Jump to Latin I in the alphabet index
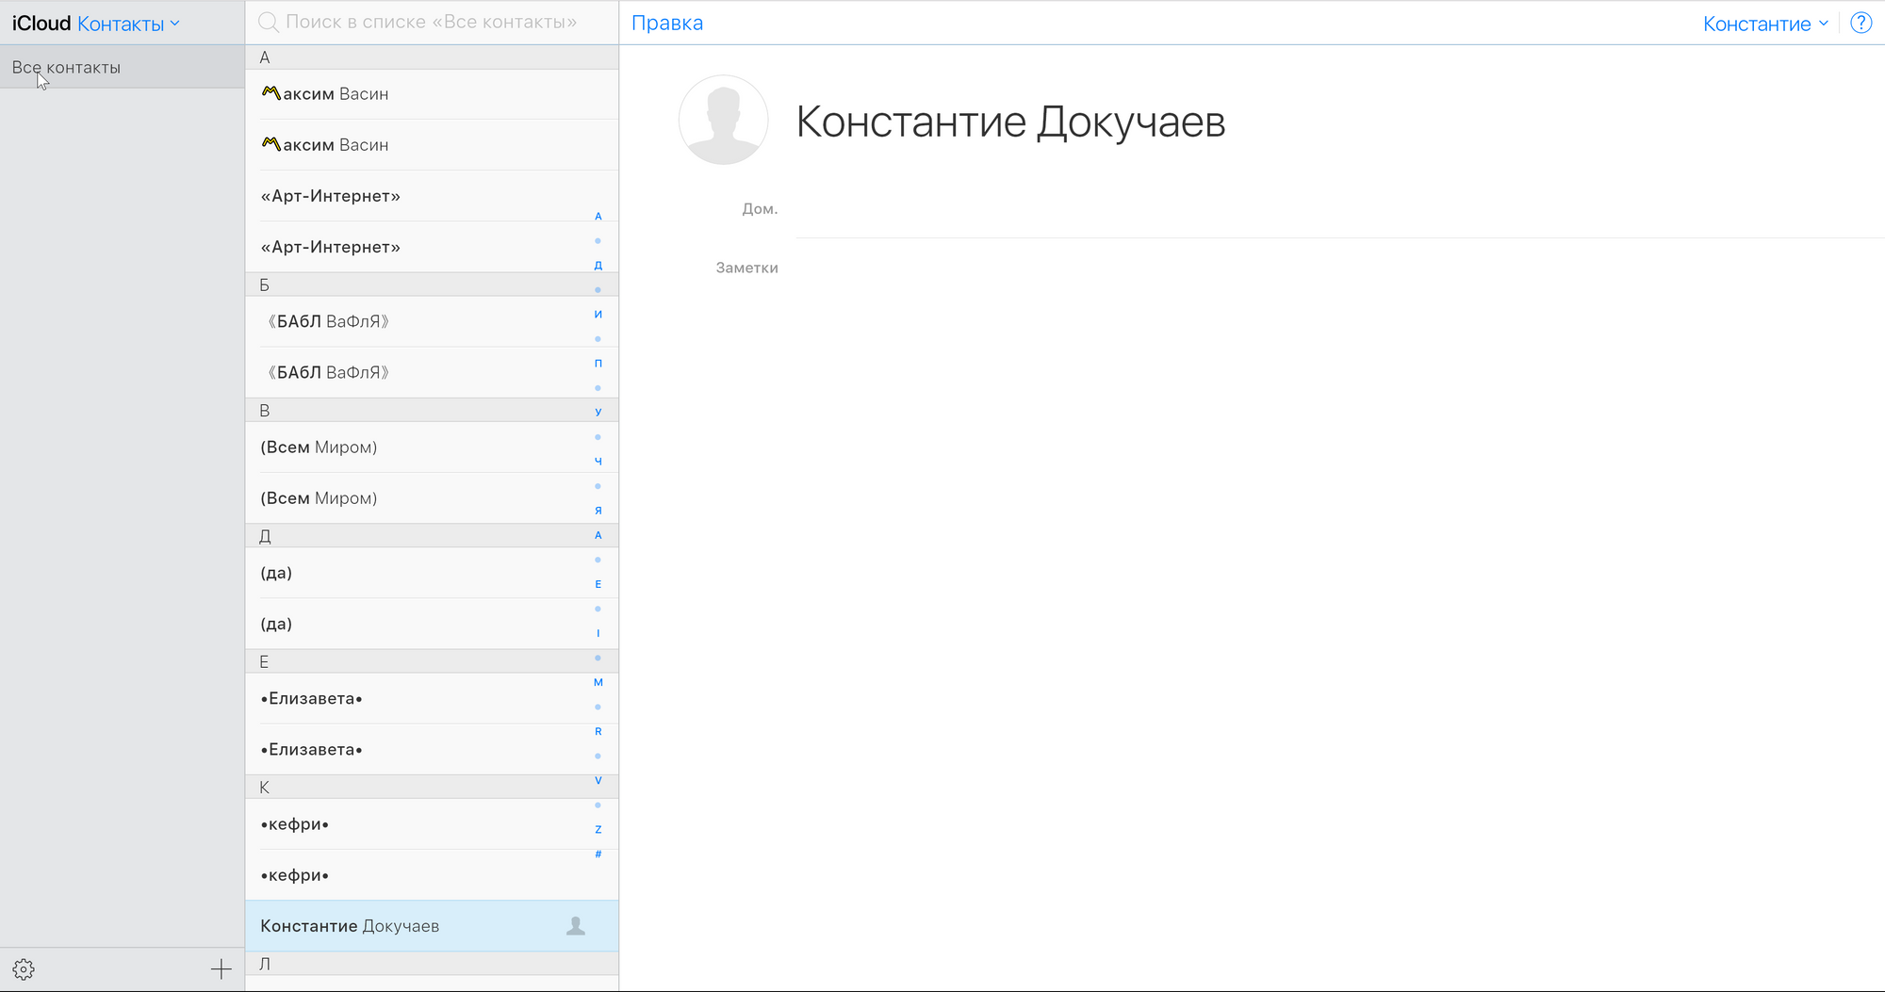Viewport: 1885px width, 992px height. pyautogui.click(x=598, y=633)
